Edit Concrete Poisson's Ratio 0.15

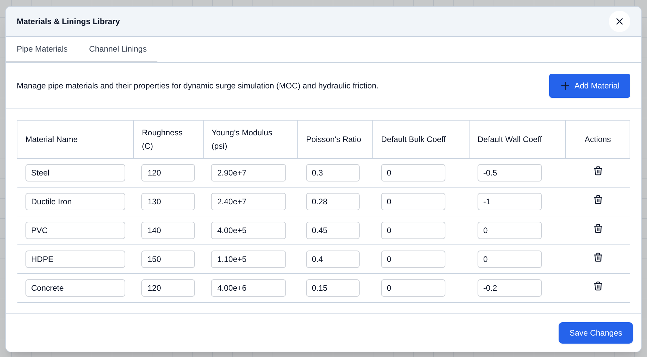[x=333, y=288]
